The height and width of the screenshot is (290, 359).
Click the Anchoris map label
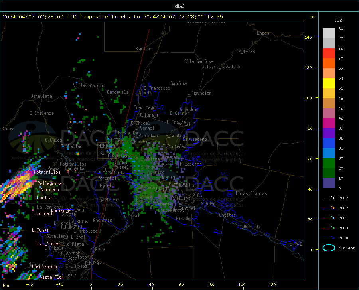103,220
